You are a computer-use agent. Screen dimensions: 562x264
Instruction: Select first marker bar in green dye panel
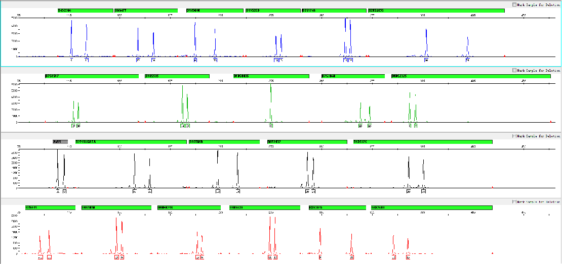pyautogui.click(x=92, y=76)
